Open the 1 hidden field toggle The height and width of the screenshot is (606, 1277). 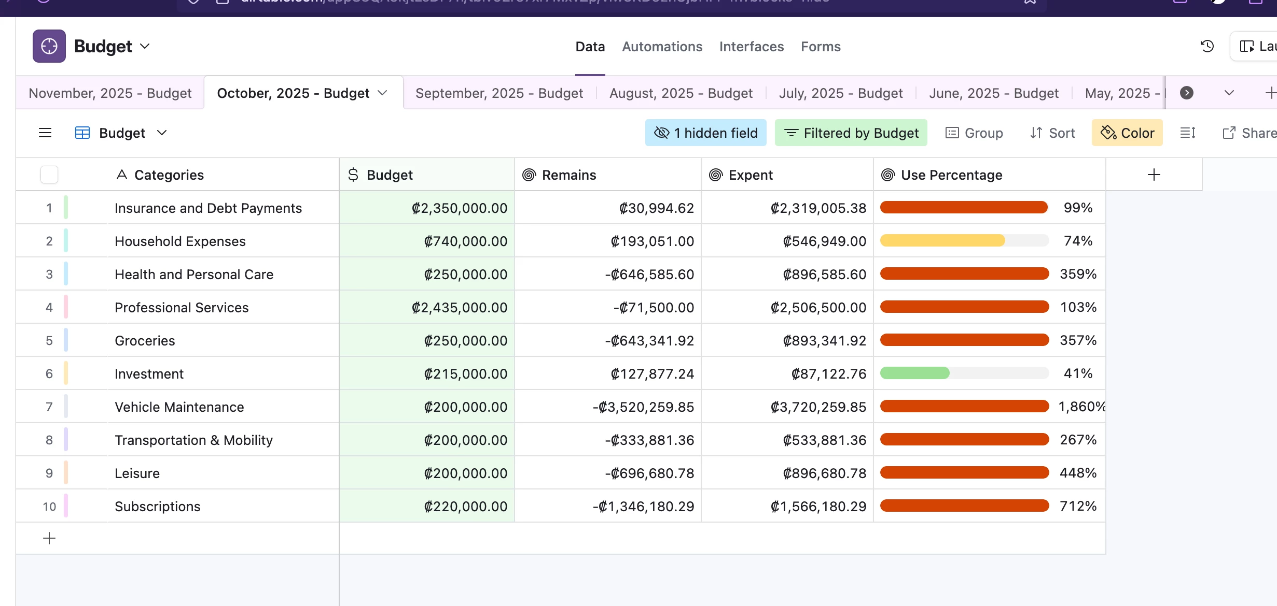(x=705, y=133)
